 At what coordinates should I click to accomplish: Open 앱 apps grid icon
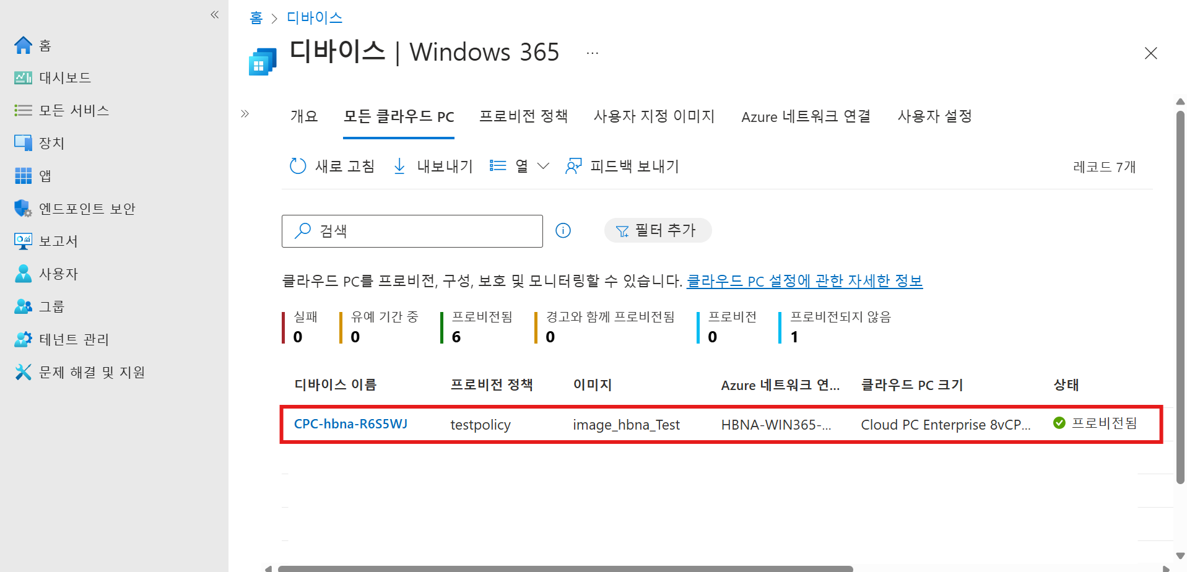point(23,176)
